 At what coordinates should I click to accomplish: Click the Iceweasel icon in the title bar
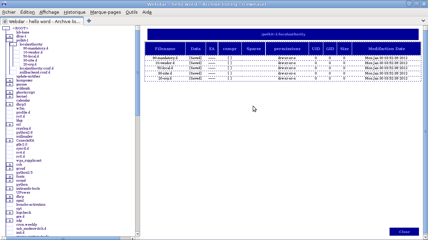pyautogui.click(x=4, y=4)
